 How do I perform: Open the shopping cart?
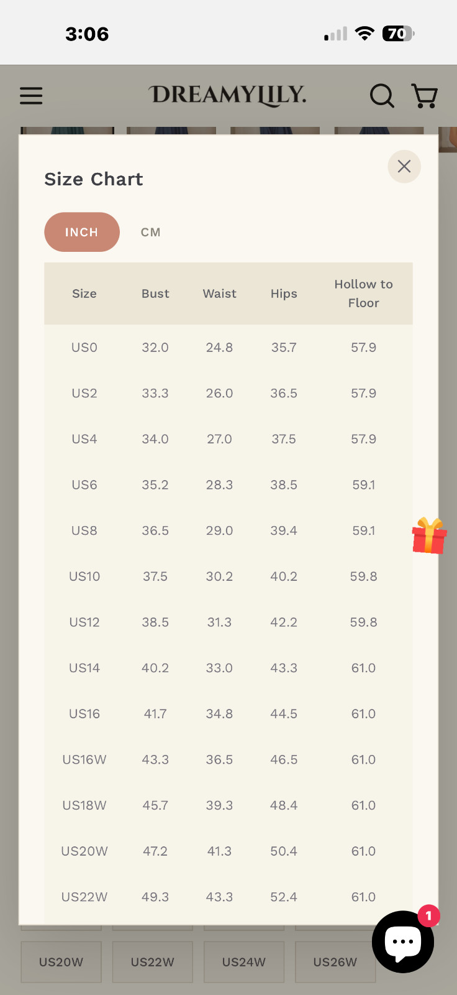(425, 96)
